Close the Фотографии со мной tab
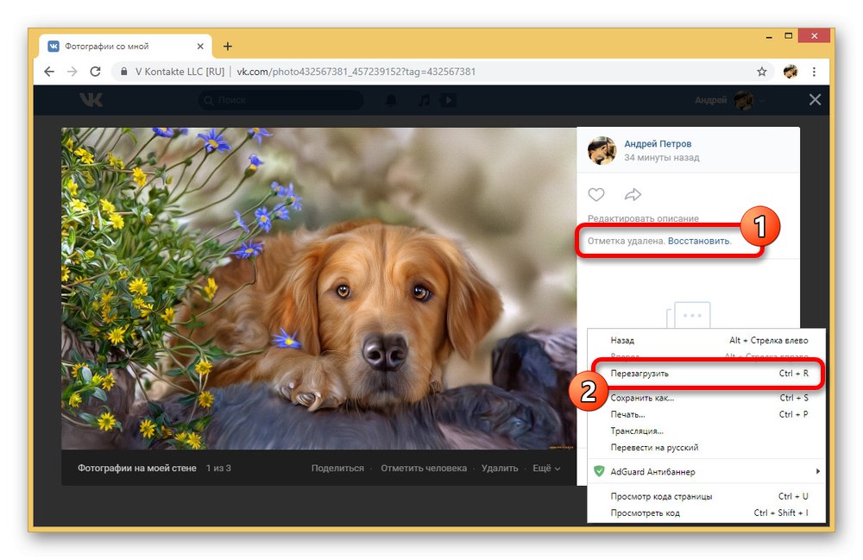 coord(200,47)
